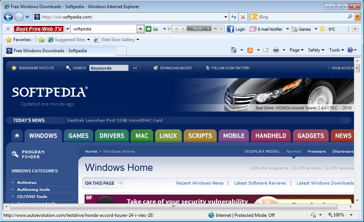Open the Safety menu
Image resolution: width=364 pixels, height=222 pixels.
tap(316, 50)
